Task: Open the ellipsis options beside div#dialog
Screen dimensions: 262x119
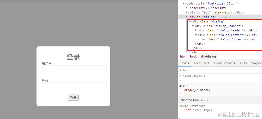Action: (180, 17)
